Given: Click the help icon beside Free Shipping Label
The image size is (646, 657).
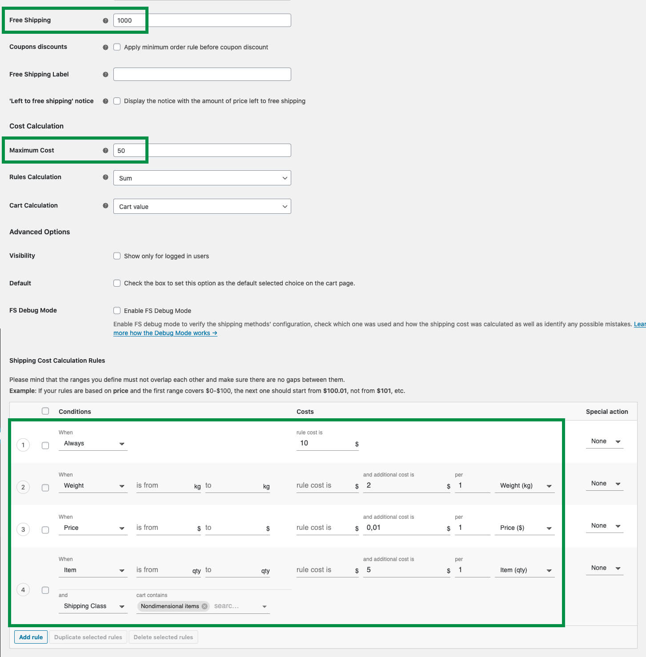Looking at the screenshot, I should (x=105, y=74).
